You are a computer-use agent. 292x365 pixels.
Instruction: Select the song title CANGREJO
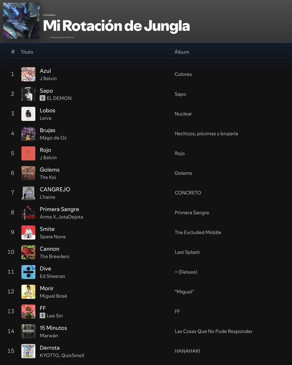coord(55,189)
